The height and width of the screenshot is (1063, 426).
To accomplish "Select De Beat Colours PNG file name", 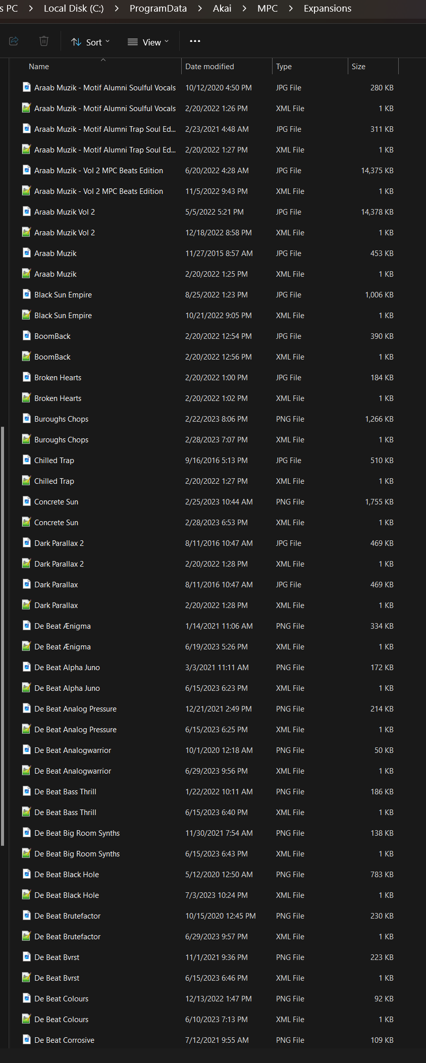I will pyautogui.click(x=61, y=999).
